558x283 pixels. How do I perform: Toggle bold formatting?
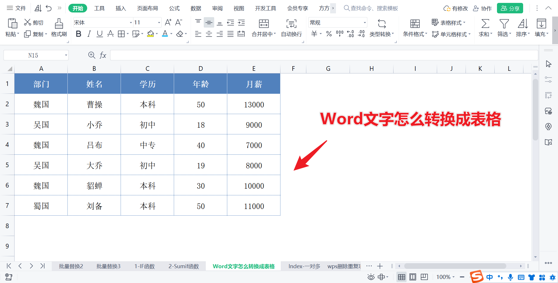point(78,34)
